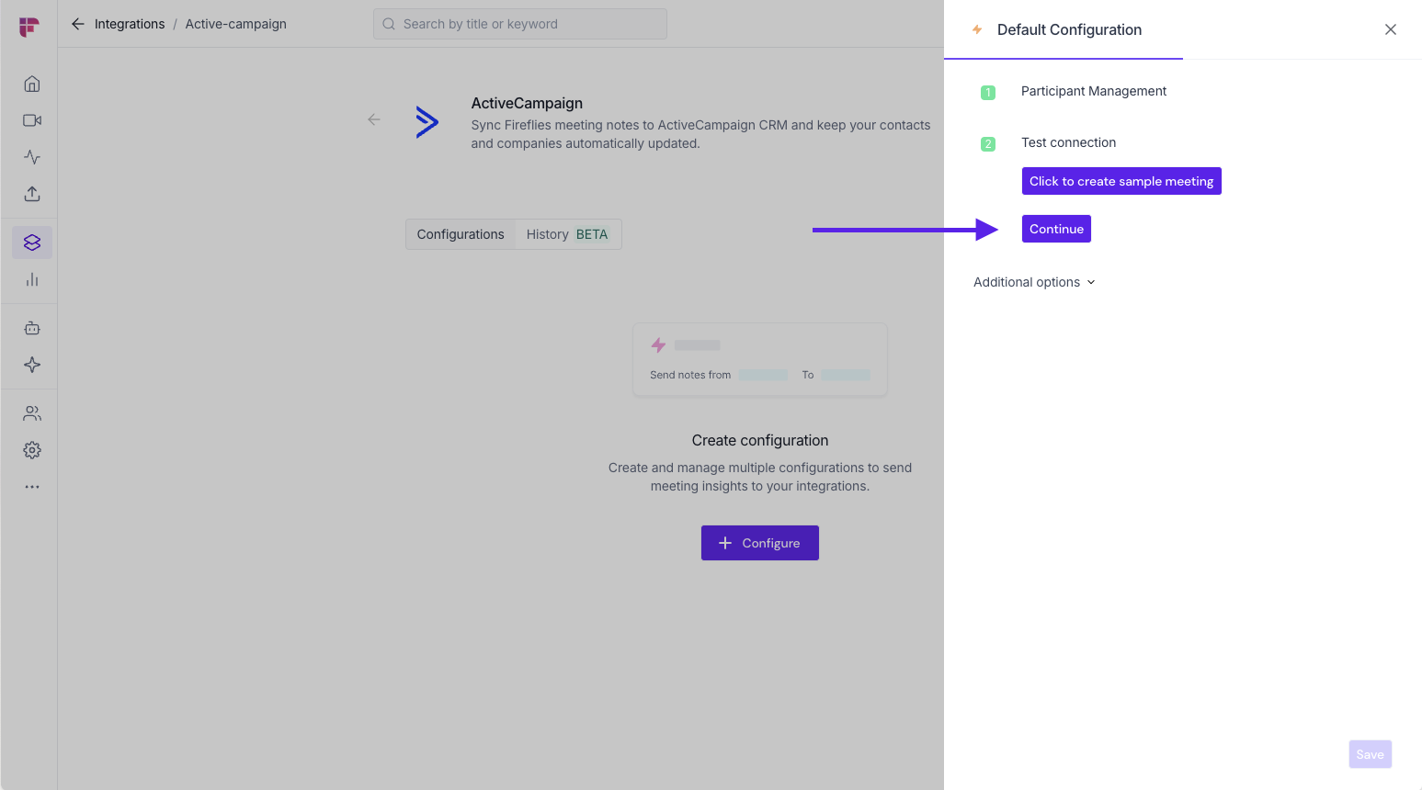Screen dimensions: 1422x790
Task: Open meetings via video camera icon
Action: click(x=32, y=120)
